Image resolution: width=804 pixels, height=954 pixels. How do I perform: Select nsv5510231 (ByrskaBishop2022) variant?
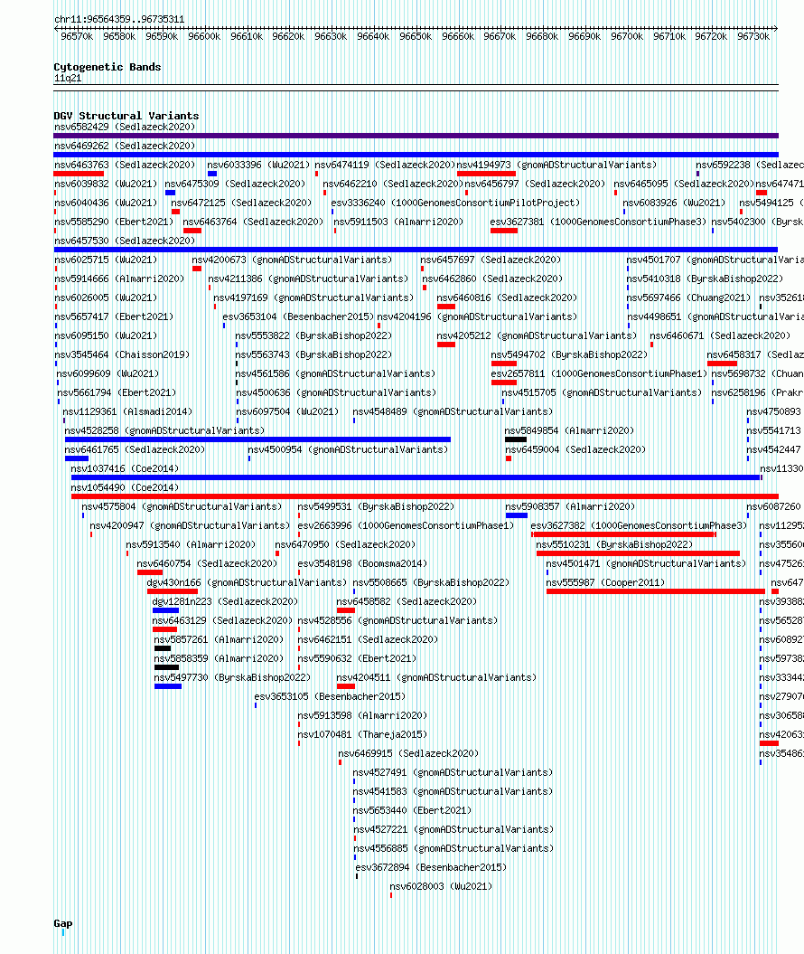pyautogui.click(x=614, y=544)
